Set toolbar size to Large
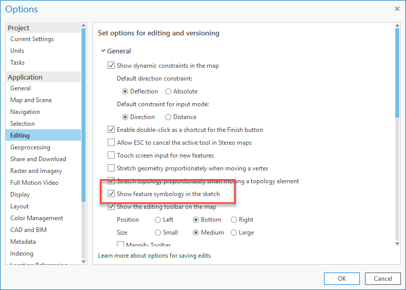 pos(234,233)
